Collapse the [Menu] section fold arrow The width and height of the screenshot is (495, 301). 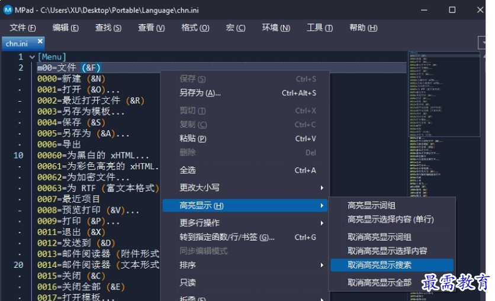coord(32,57)
